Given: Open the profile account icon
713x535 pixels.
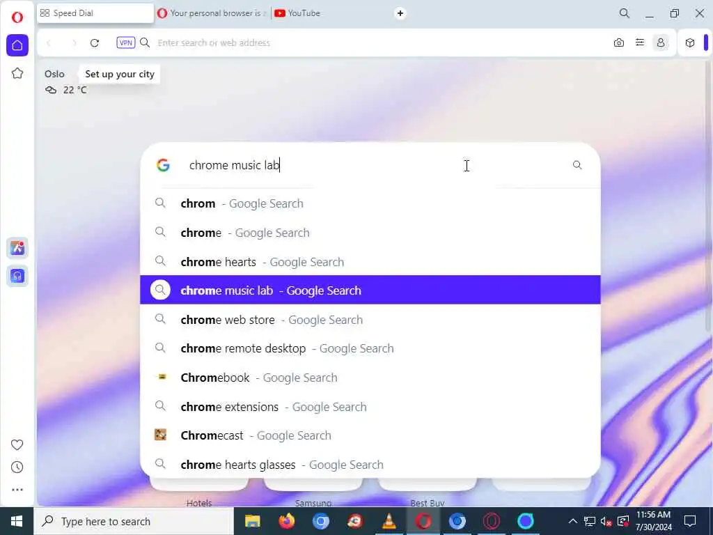Looking at the screenshot, I should coord(661,42).
